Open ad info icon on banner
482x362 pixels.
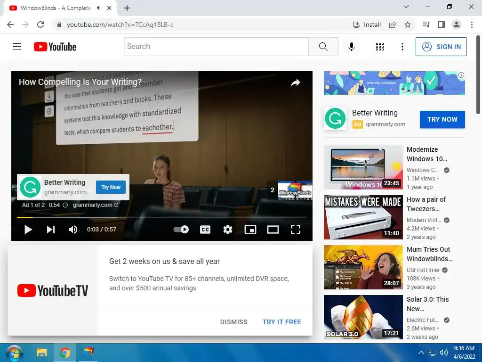pyautogui.click(x=461, y=75)
